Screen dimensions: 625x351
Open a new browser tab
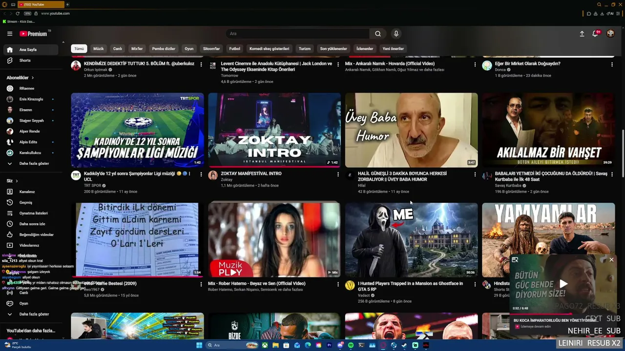[x=67, y=4]
